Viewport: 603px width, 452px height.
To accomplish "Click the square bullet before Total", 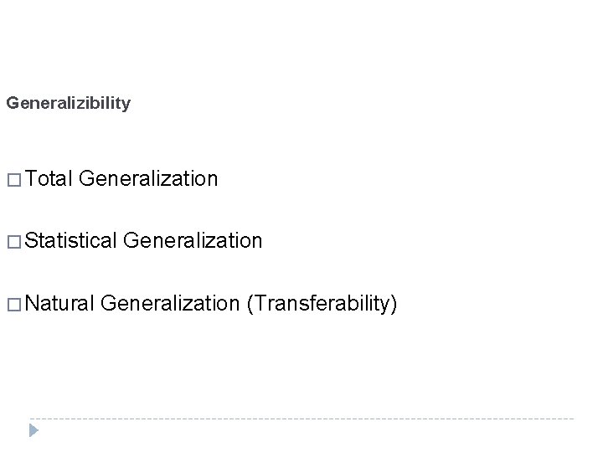I will [x=13, y=179].
